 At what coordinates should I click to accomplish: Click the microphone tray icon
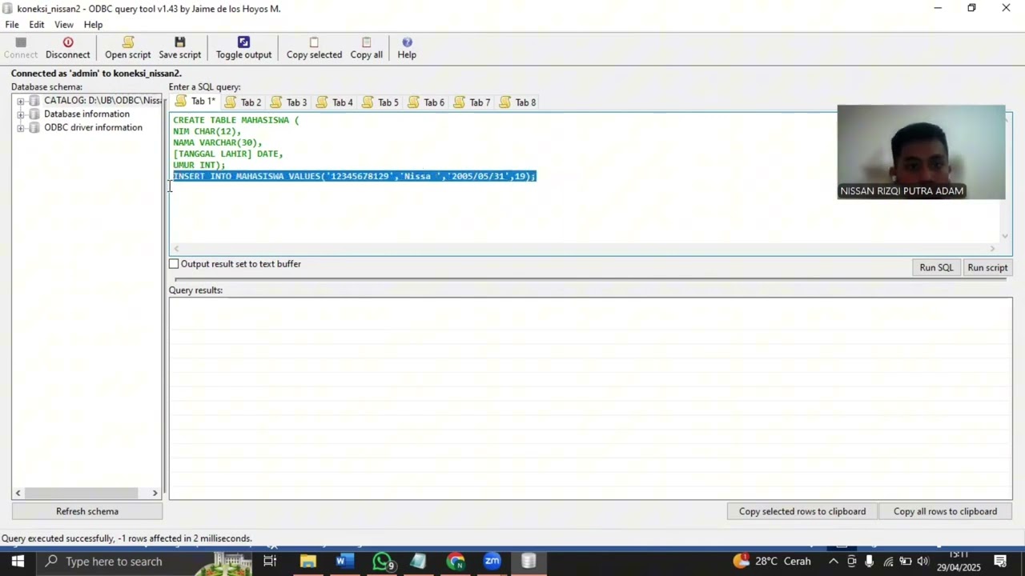tap(869, 562)
